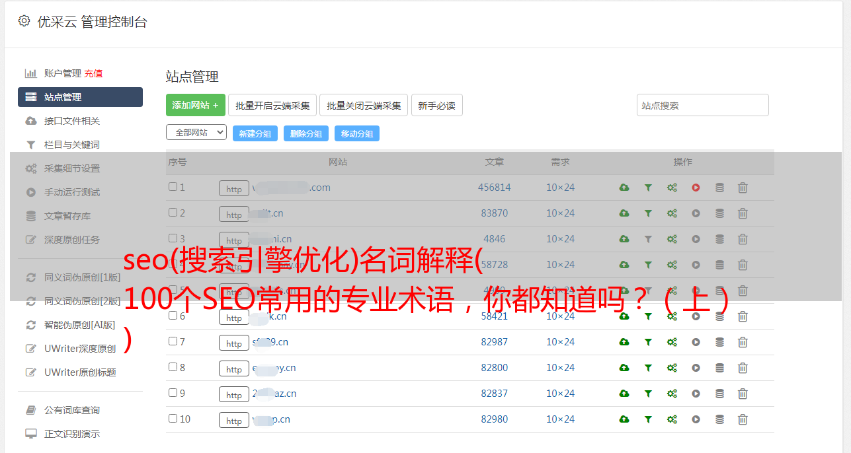Screen dimensions: 851x453
Task: Click the red 充值 link
Action: [x=93, y=73]
